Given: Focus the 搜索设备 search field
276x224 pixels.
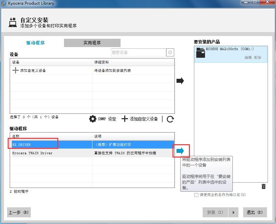Looking at the screenshot, I should (139, 52).
